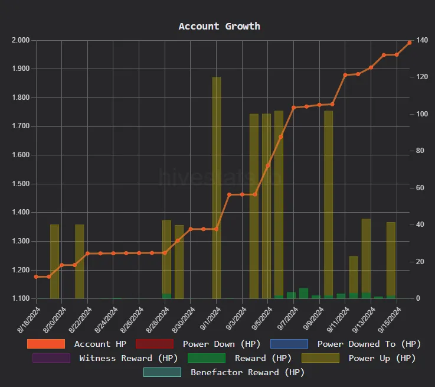Viewport: 435px width, 387px height.
Task: Select the first Account HP point at 8/18/2024
Action: [36, 277]
